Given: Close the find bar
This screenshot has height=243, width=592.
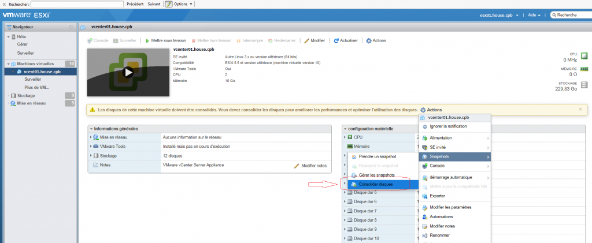Looking at the screenshot, I should tap(4, 4).
